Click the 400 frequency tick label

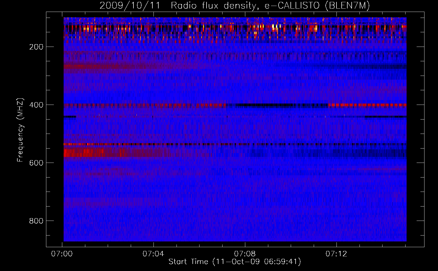(x=36, y=105)
